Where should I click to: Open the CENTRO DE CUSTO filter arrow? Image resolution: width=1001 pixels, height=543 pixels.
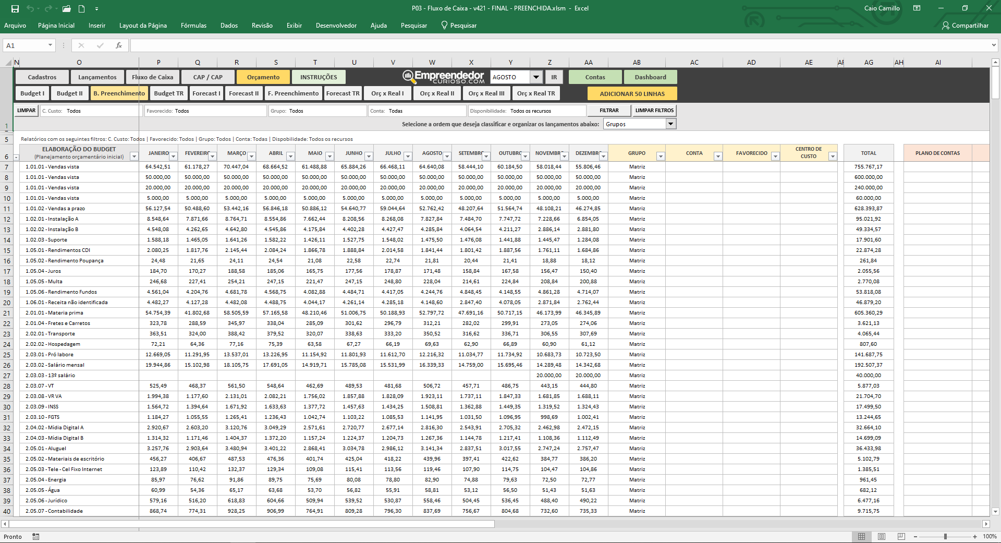(833, 156)
